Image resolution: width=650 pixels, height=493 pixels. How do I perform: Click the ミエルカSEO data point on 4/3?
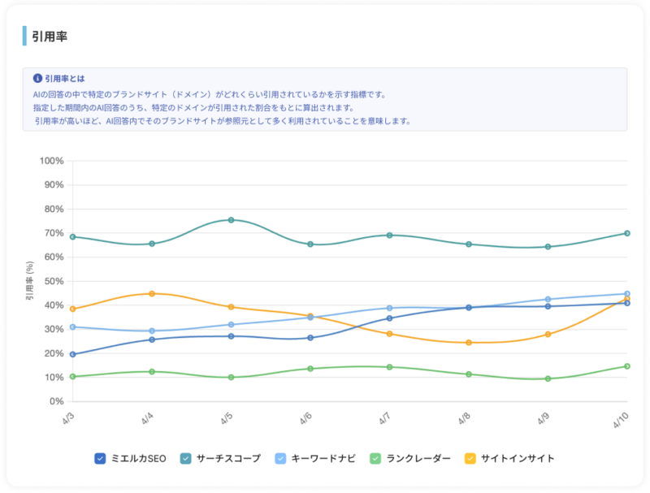tap(73, 354)
